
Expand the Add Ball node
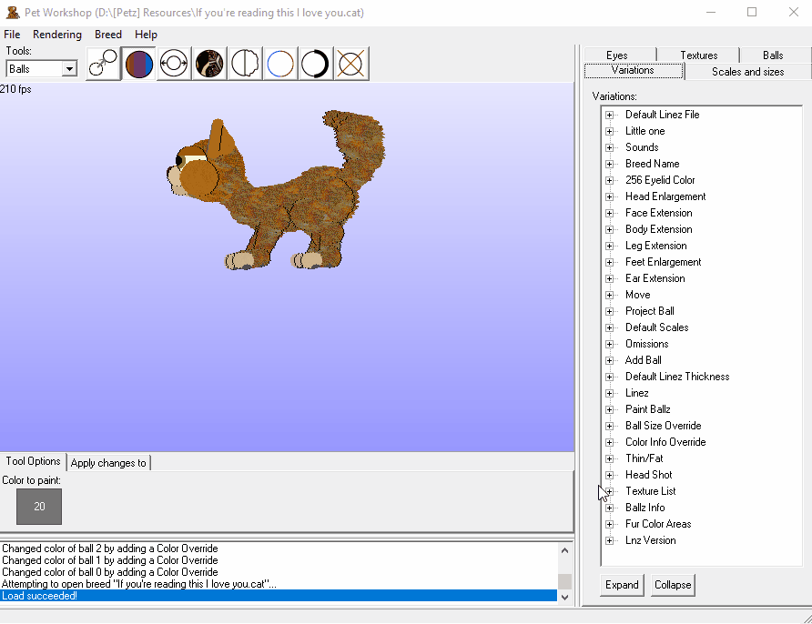tap(610, 360)
